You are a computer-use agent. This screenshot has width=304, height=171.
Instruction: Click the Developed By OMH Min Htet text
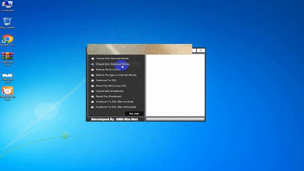tap(114, 119)
